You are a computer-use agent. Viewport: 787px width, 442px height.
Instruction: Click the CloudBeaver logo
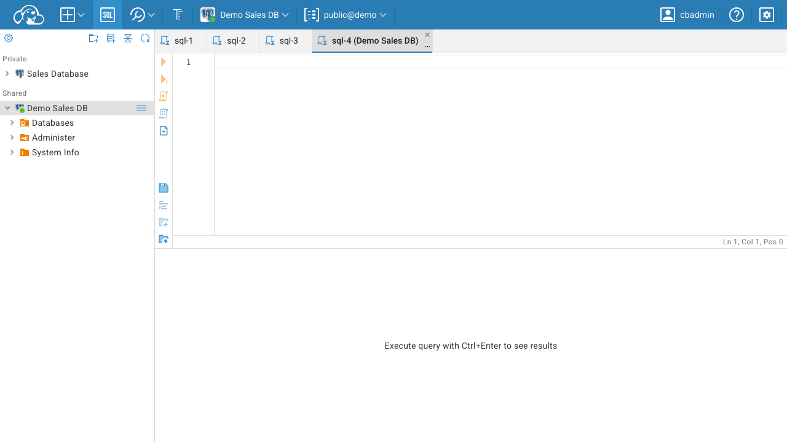click(28, 15)
